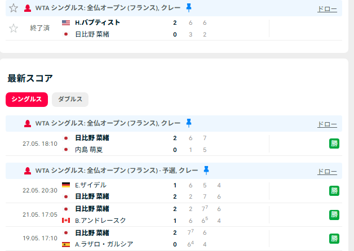The height and width of the screenshot is (251, 354).
Task: Pin the 全仏オープン league under 最新スコア
Action: [189, 123]
